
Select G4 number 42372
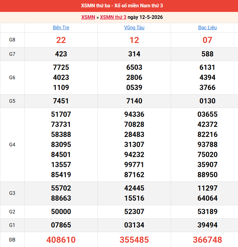pos(207,124)
